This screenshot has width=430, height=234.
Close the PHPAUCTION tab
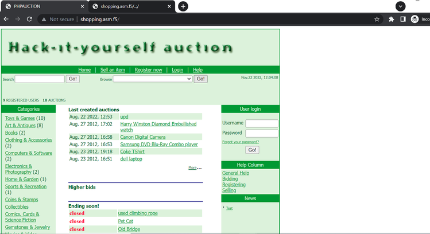click(82, 6)
